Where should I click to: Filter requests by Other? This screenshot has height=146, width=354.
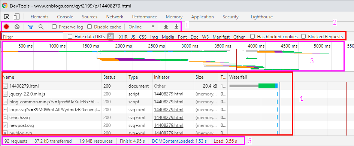coord(239,37)
